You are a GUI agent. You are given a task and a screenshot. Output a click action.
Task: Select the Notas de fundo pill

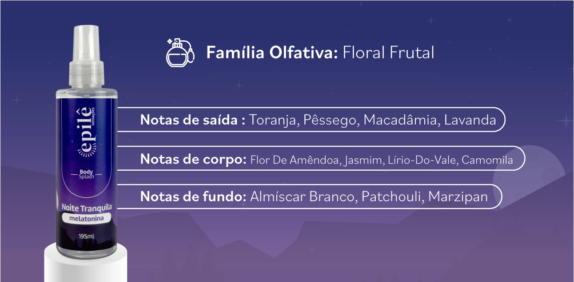(x=310, y=196)
